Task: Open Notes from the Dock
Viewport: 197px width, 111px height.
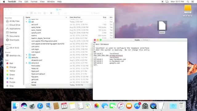Action: point(73,106)
